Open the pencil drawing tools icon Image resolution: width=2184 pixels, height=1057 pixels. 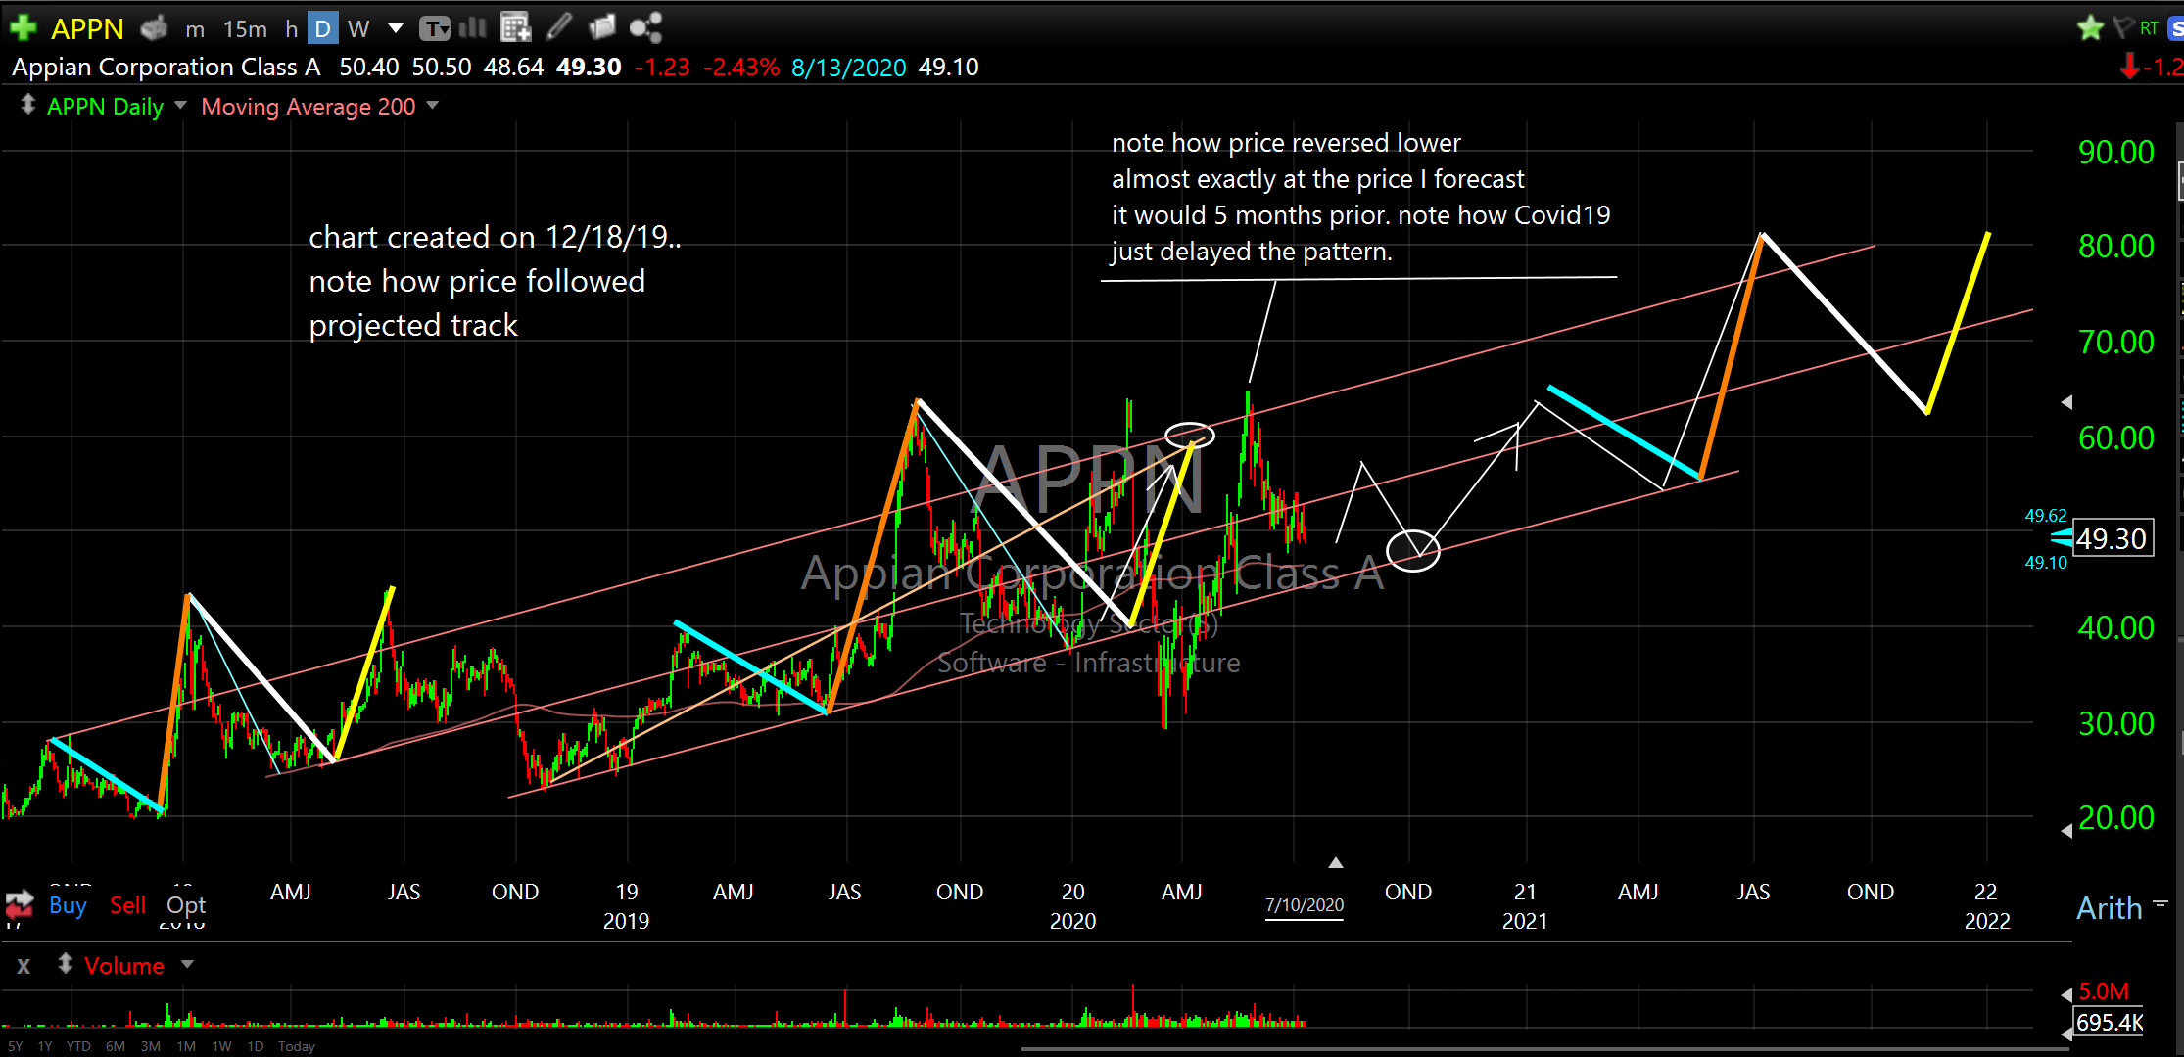(559, 27)
